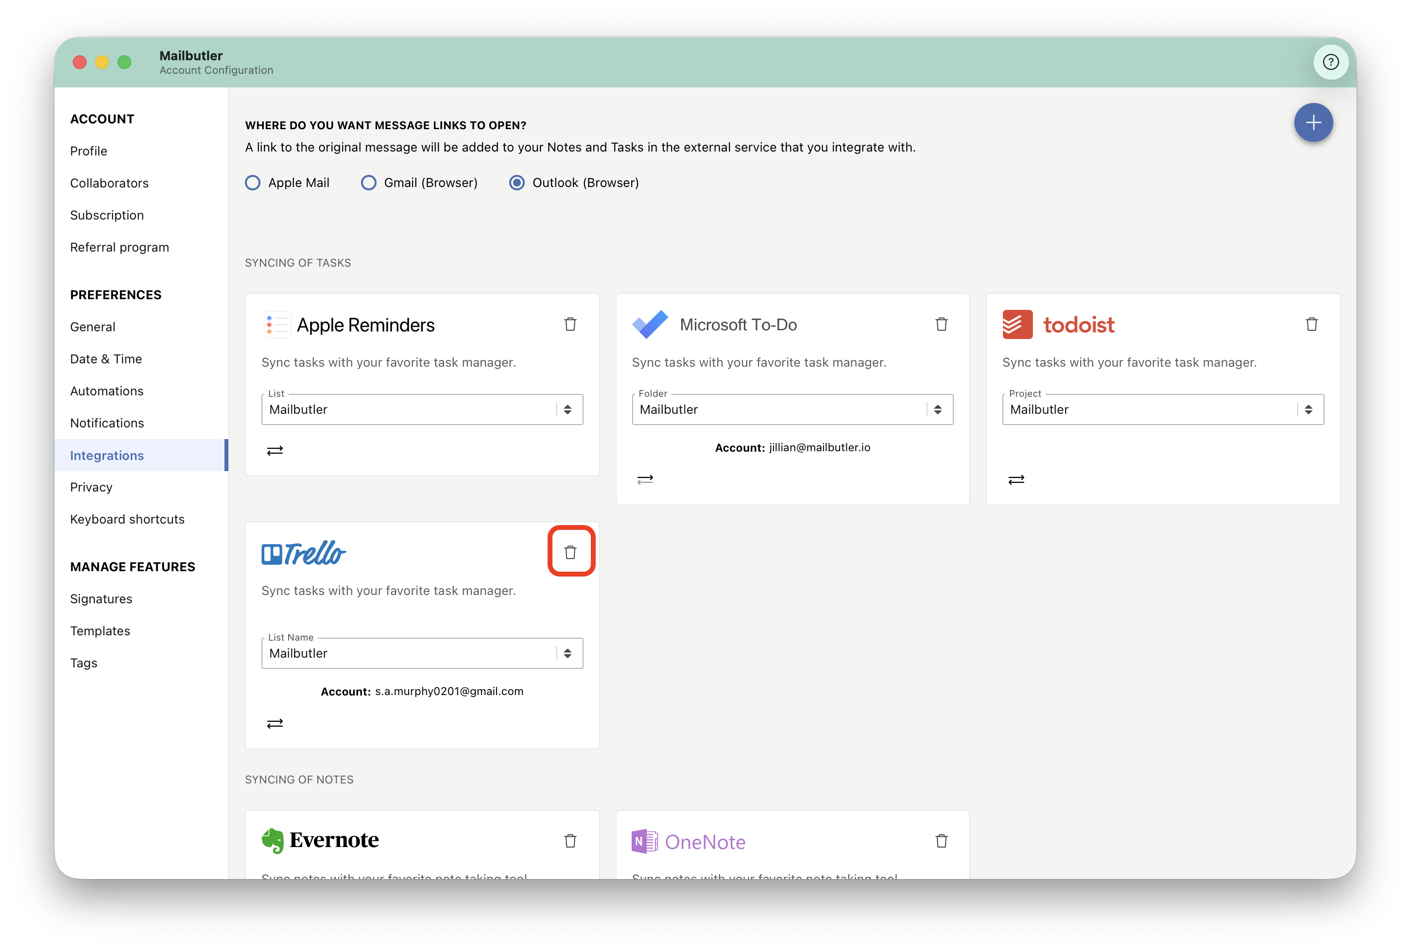Click the Trello trash icon

click(570, 552)
